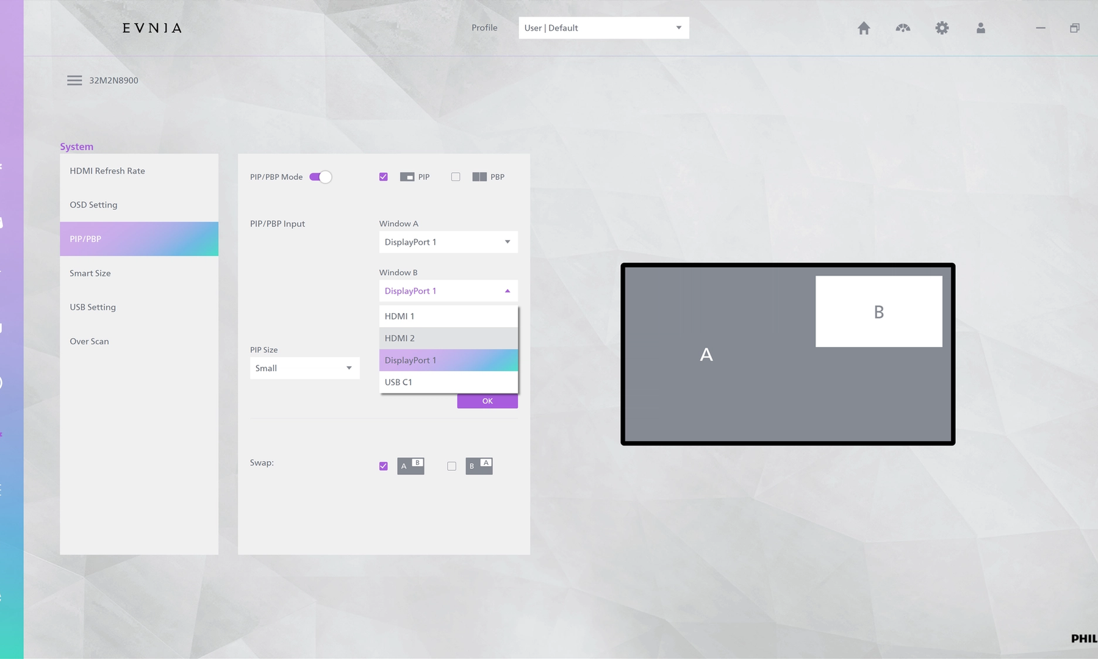Select the PIP/PBP section

coord(139,239)
